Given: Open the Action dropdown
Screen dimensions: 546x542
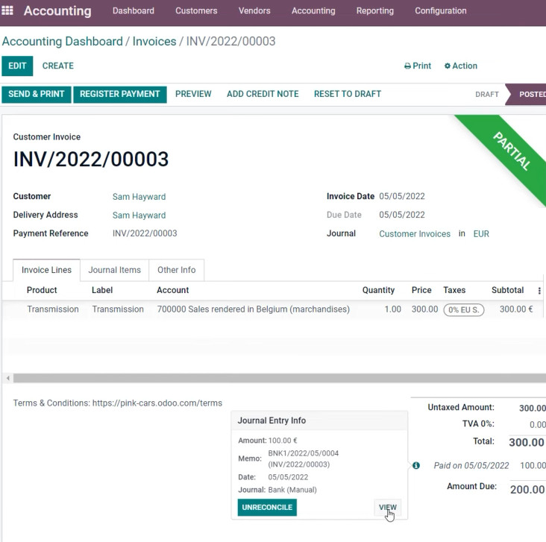Looking at the screenshot, I should [461, 66].
